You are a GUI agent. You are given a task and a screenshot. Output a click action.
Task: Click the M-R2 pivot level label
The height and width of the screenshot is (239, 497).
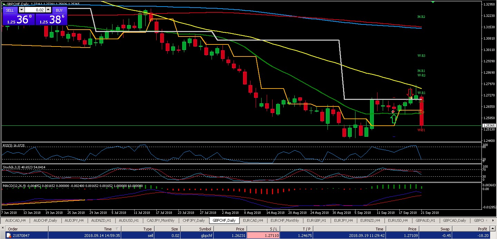(421, 17)
